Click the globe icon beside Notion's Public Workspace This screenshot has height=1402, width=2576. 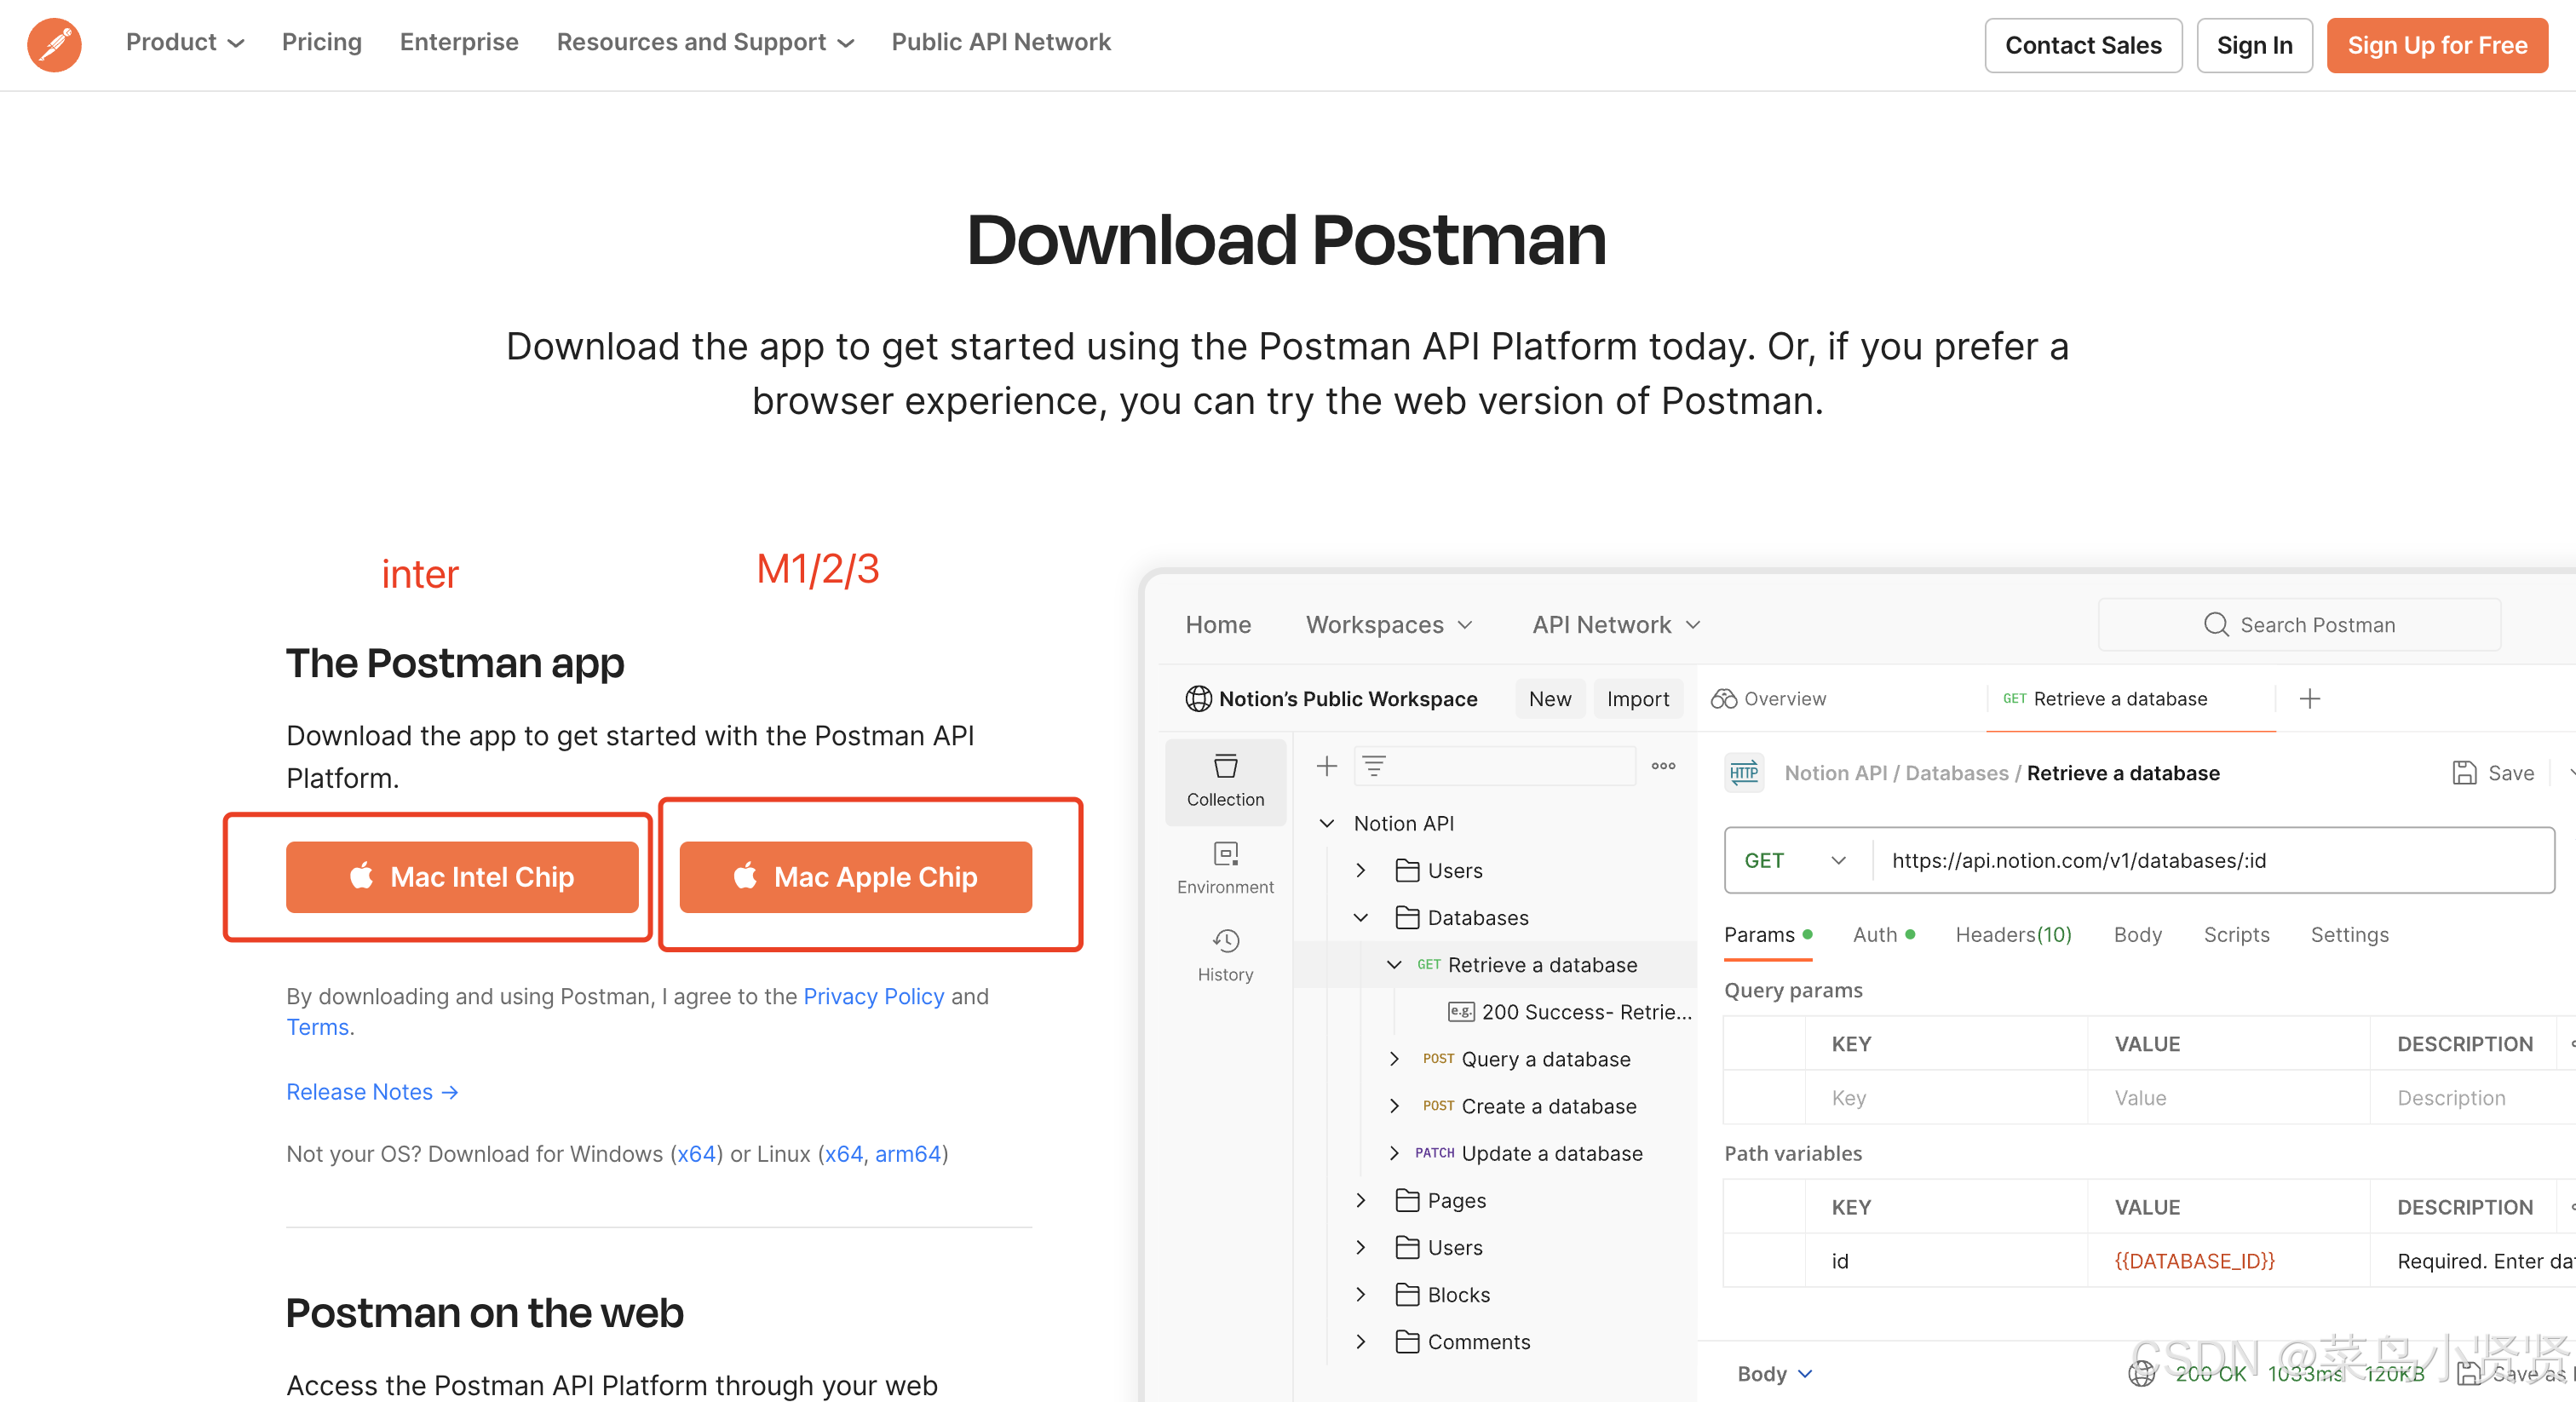click(1198, 699)
